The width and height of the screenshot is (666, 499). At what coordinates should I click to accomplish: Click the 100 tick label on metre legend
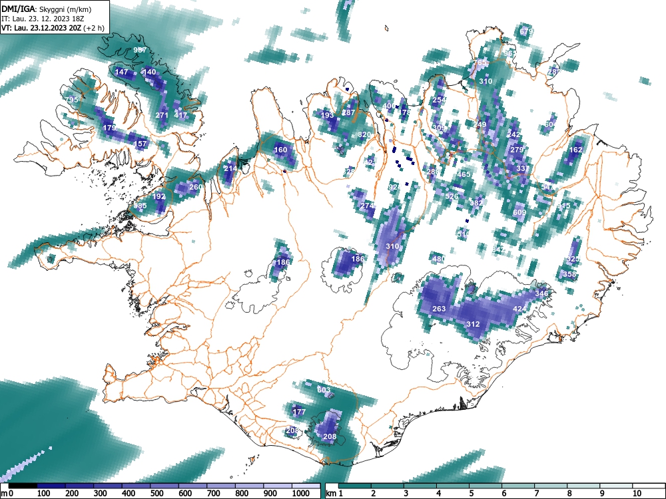coord(44,494)
